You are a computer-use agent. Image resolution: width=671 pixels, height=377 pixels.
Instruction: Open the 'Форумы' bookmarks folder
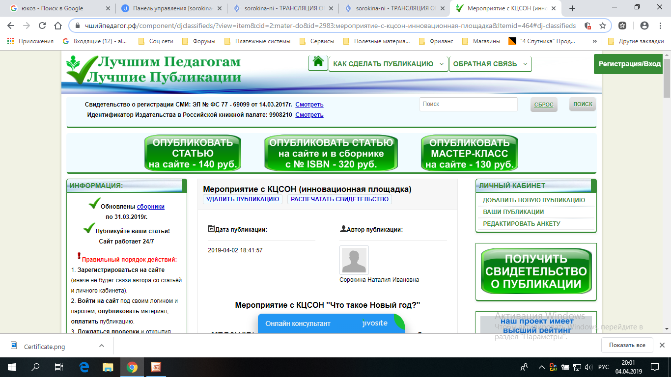click(198, 41)
